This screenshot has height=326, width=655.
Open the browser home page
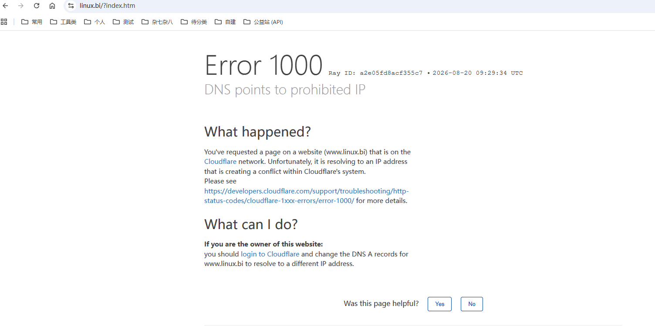point(52,6)
